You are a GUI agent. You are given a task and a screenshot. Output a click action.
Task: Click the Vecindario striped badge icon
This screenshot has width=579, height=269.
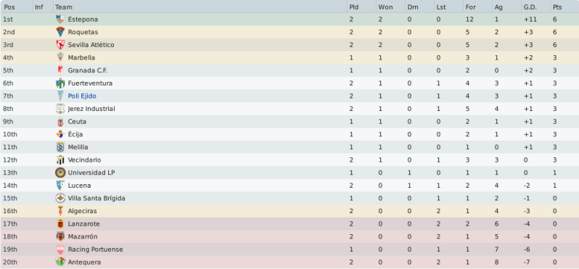(60, 160)
